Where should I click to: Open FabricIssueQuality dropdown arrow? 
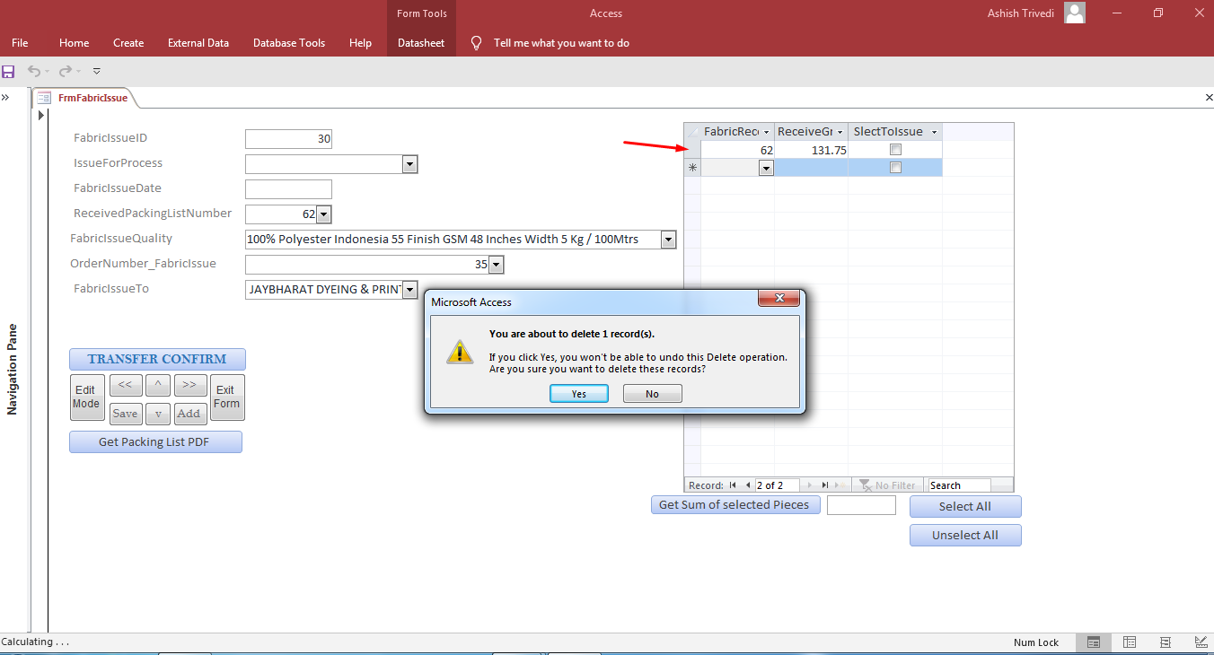pos(668,240)
